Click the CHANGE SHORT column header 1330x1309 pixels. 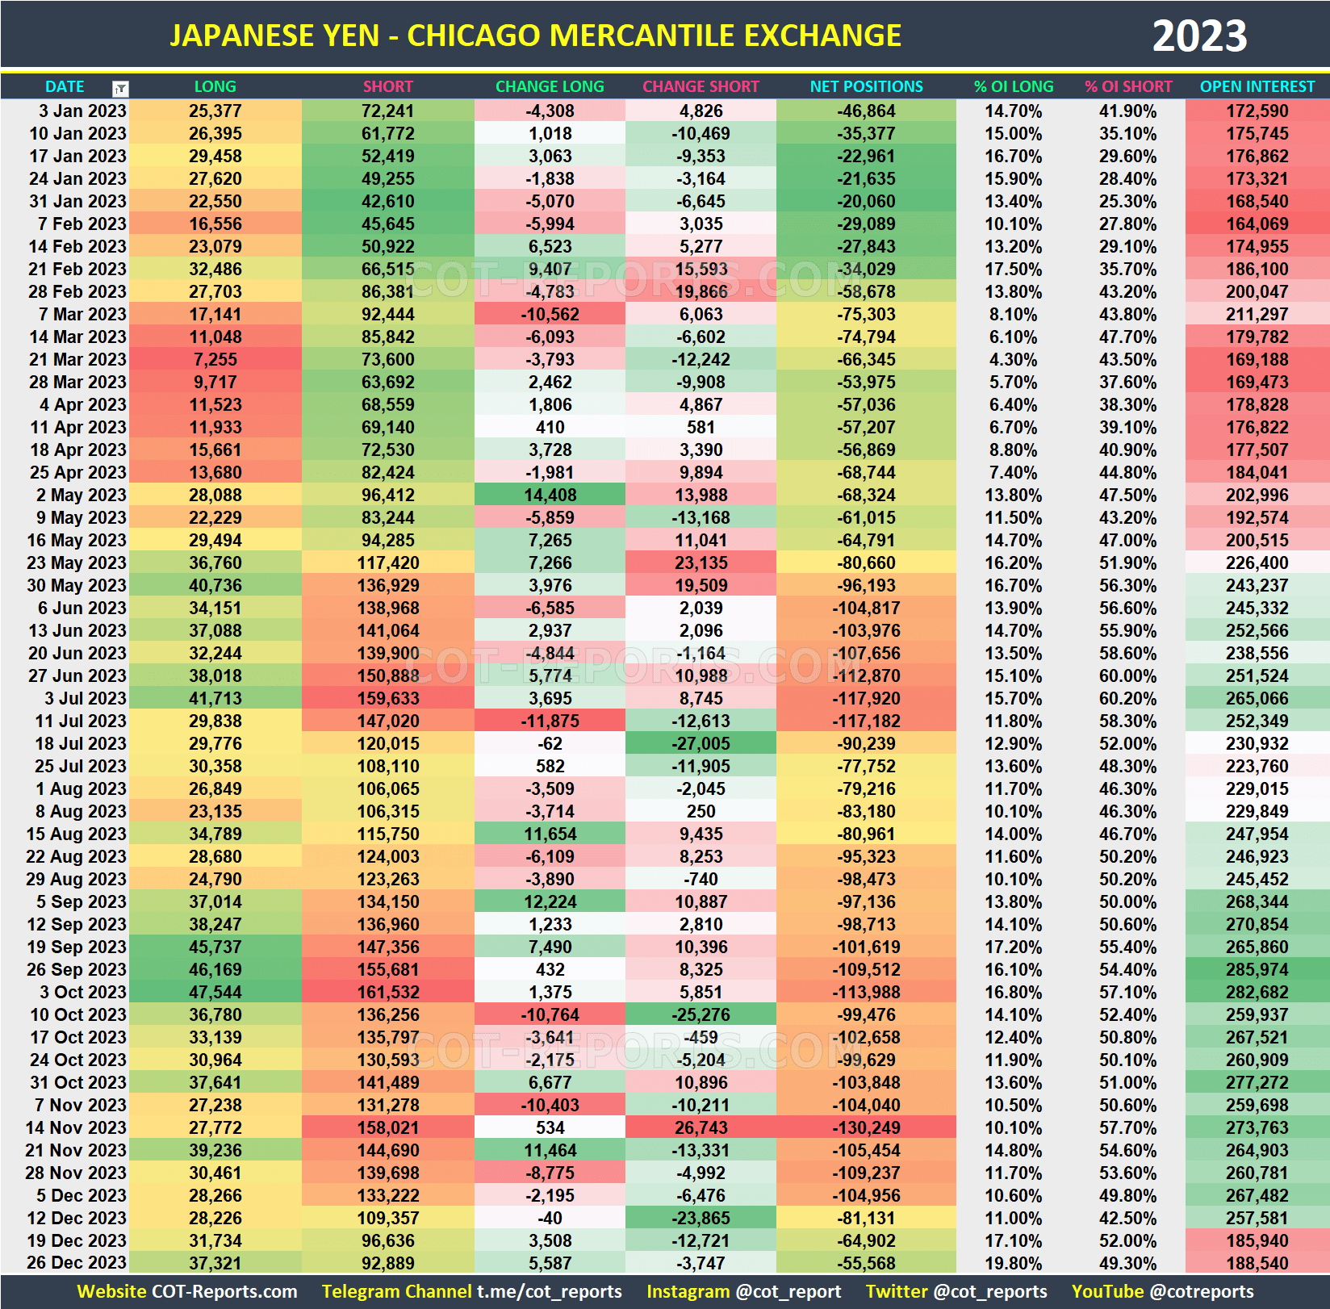point(700,86)
